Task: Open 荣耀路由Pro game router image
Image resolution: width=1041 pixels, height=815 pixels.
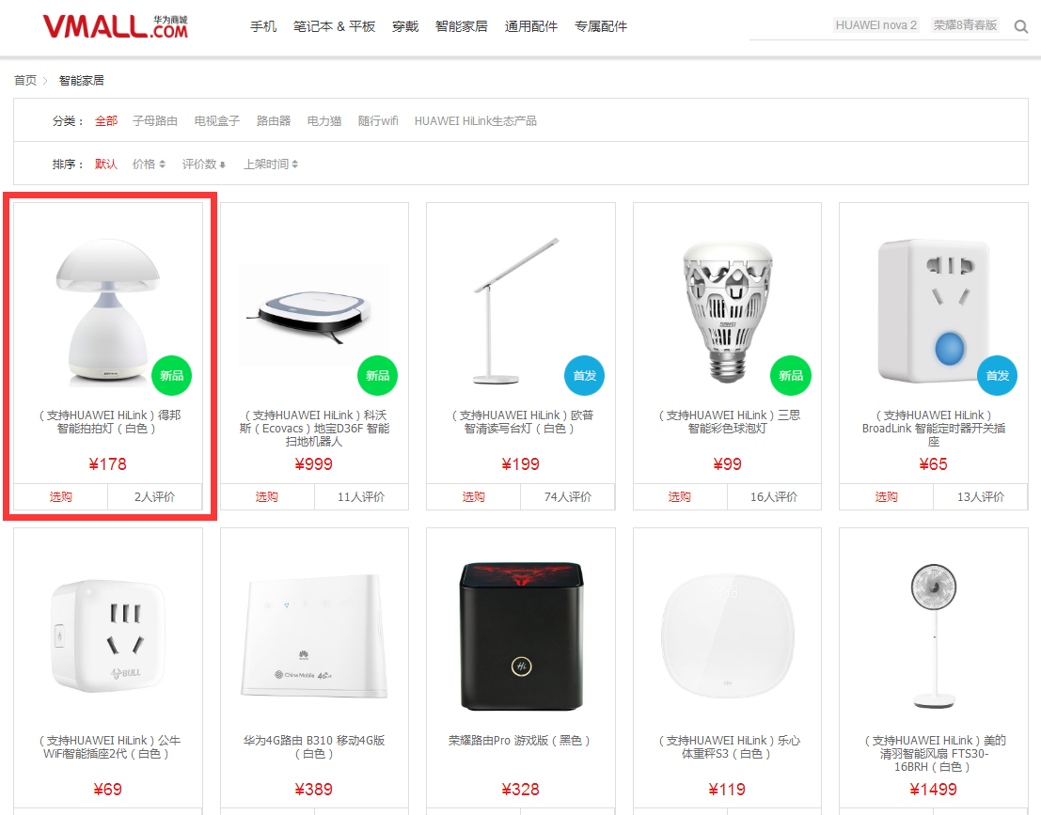Action: pyautogui.click(x=521, y=635)
